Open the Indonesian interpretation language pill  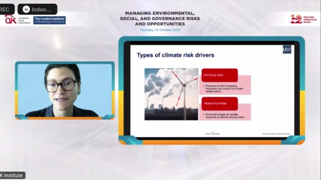(38, 9)
